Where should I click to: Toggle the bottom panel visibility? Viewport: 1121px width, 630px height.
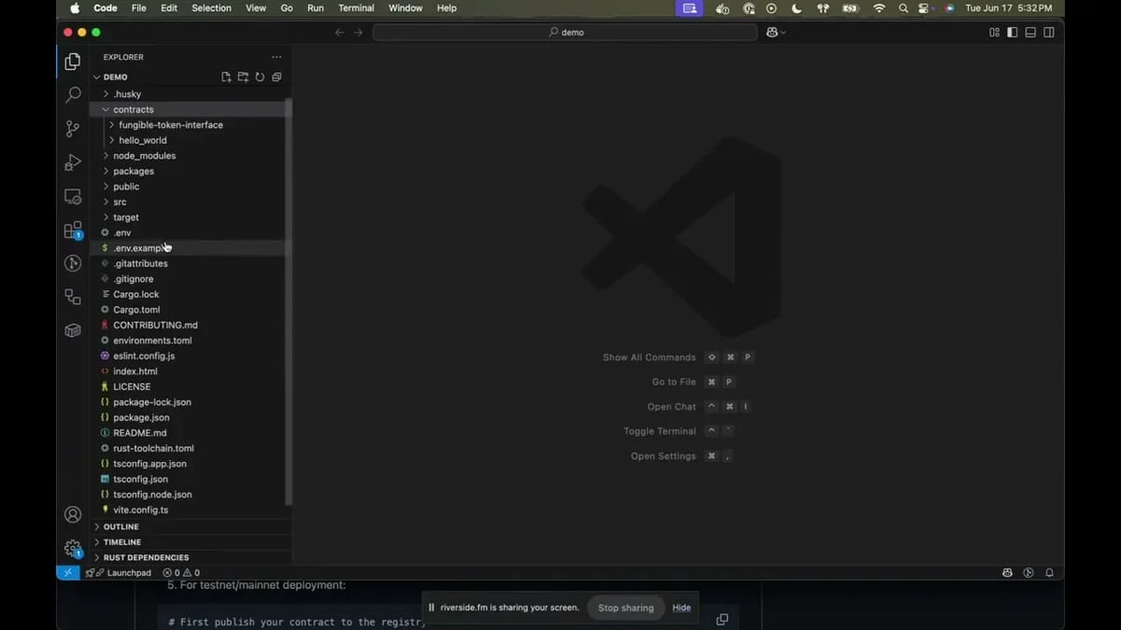[1030, 32]
